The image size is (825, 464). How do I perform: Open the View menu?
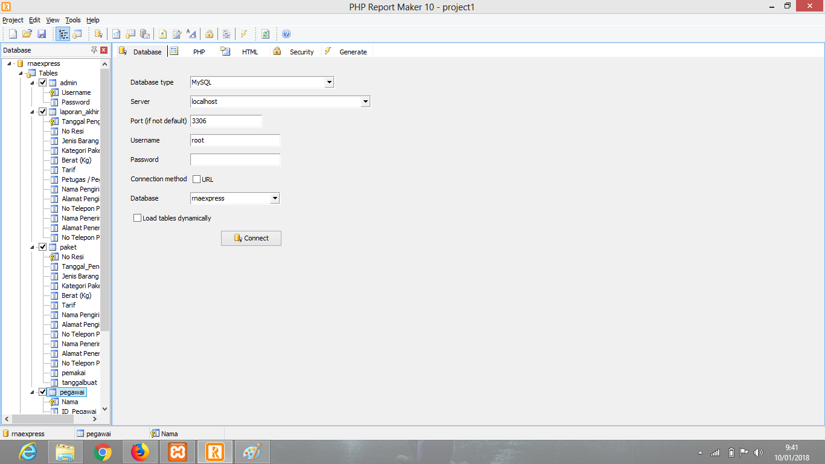point(53,20)
